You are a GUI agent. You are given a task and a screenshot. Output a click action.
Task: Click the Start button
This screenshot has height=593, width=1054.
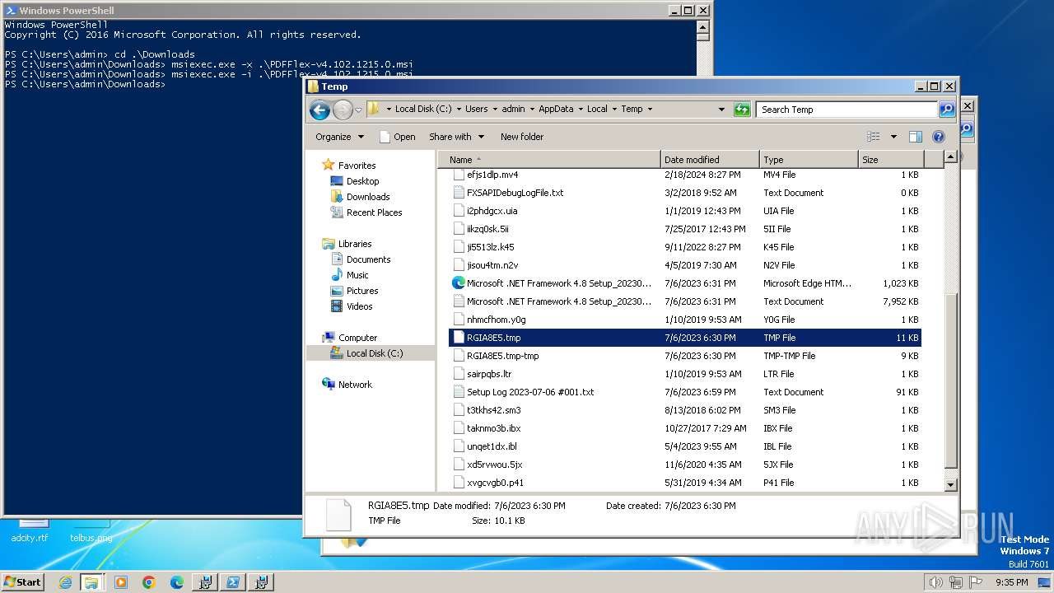22,582
